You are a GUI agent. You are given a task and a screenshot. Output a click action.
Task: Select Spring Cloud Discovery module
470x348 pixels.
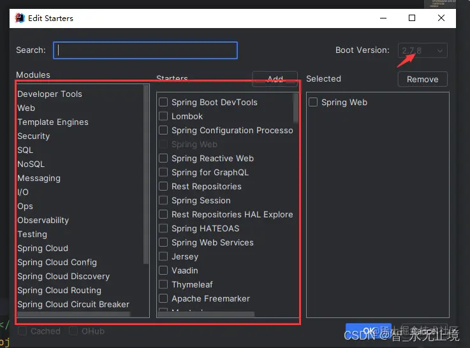click(x=64, y=277)
